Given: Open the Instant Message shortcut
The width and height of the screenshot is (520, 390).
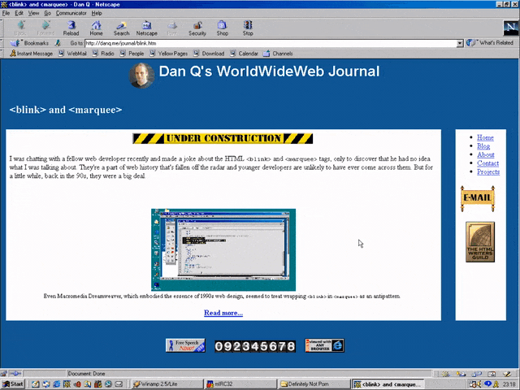Looking at the screenshot, I should [31, 54].
